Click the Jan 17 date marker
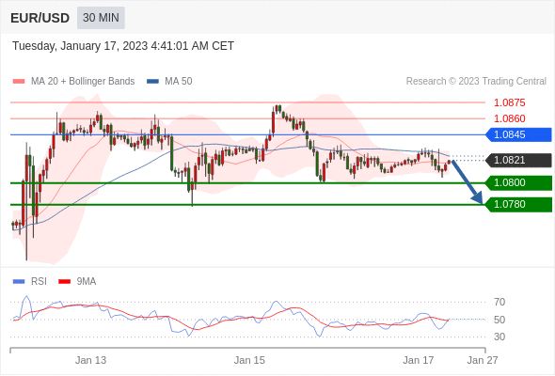 (x=418, y=360)
